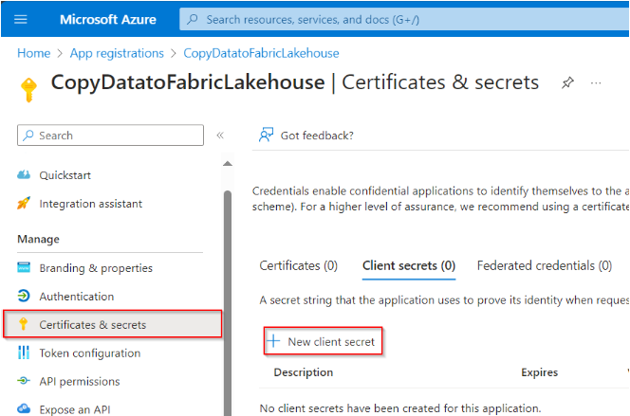Click the Expires column header

(x=539, y=372)
